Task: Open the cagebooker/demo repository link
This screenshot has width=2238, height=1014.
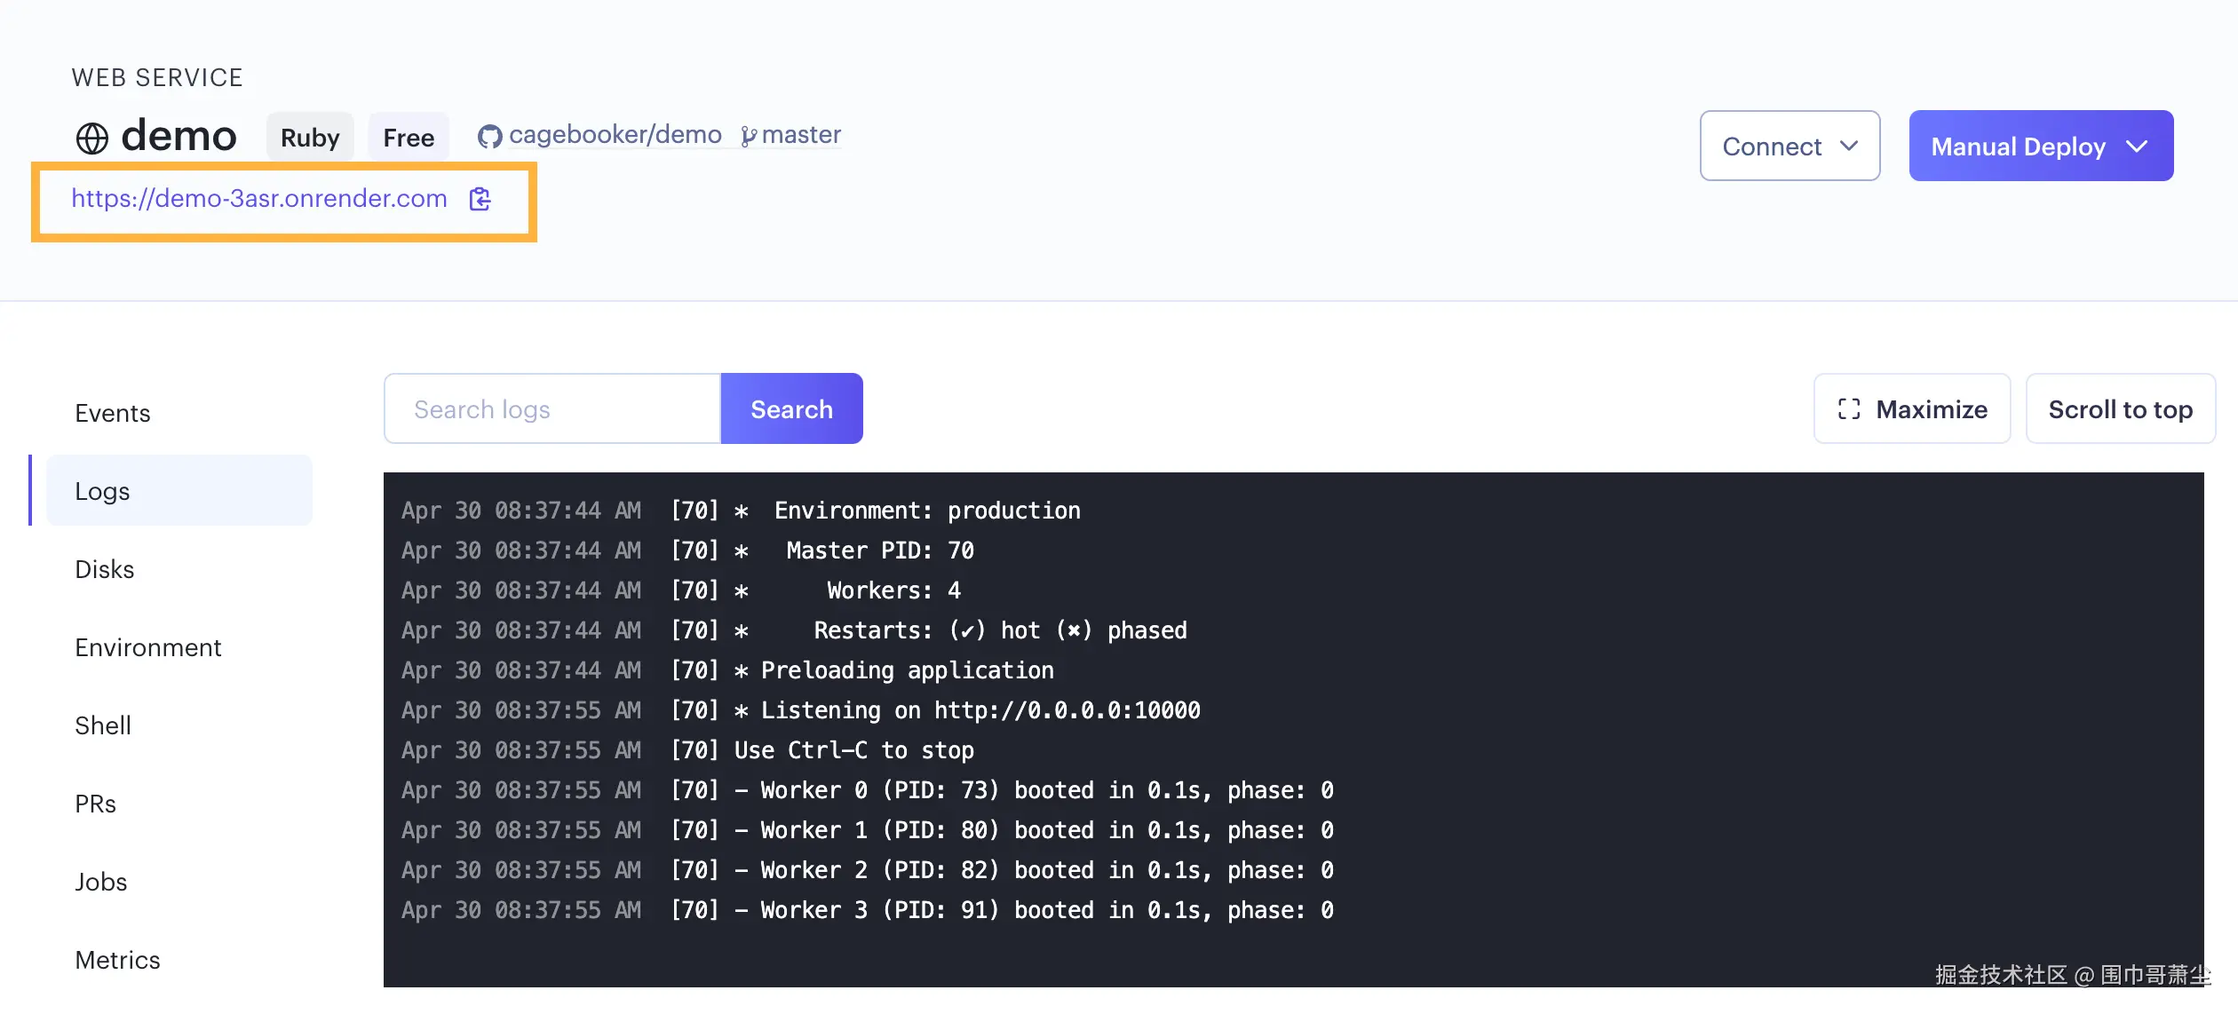Action: pos(615,135)
